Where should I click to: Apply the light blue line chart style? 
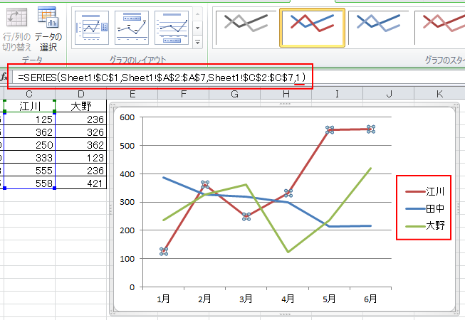tap(379, 27)
